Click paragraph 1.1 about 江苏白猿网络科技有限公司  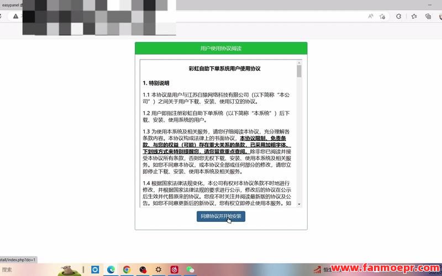point(216,98)
